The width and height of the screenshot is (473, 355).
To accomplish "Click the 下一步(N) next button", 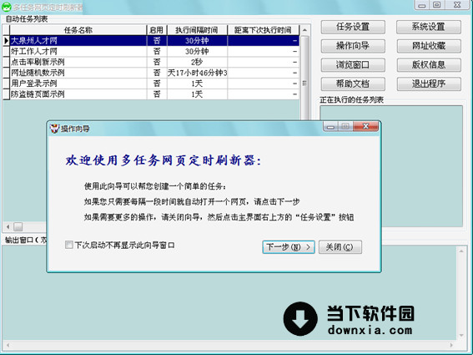I will [x=289, y=247].
